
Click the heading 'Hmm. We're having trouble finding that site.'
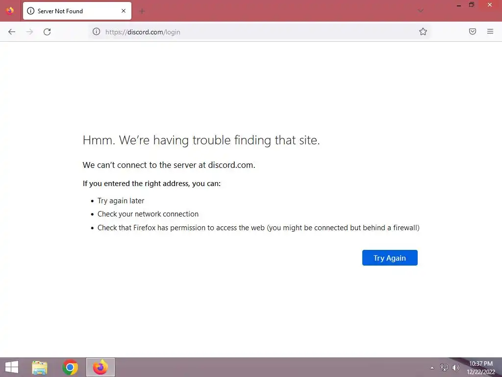point(201,140)
